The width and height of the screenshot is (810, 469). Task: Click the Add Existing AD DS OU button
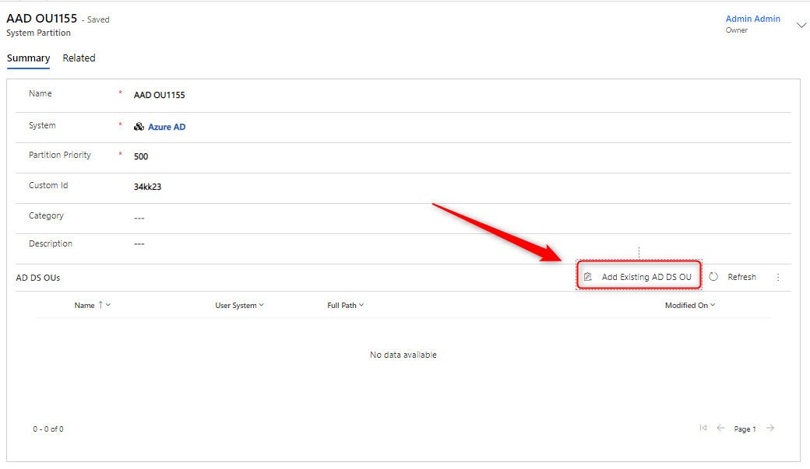(639, 277)
